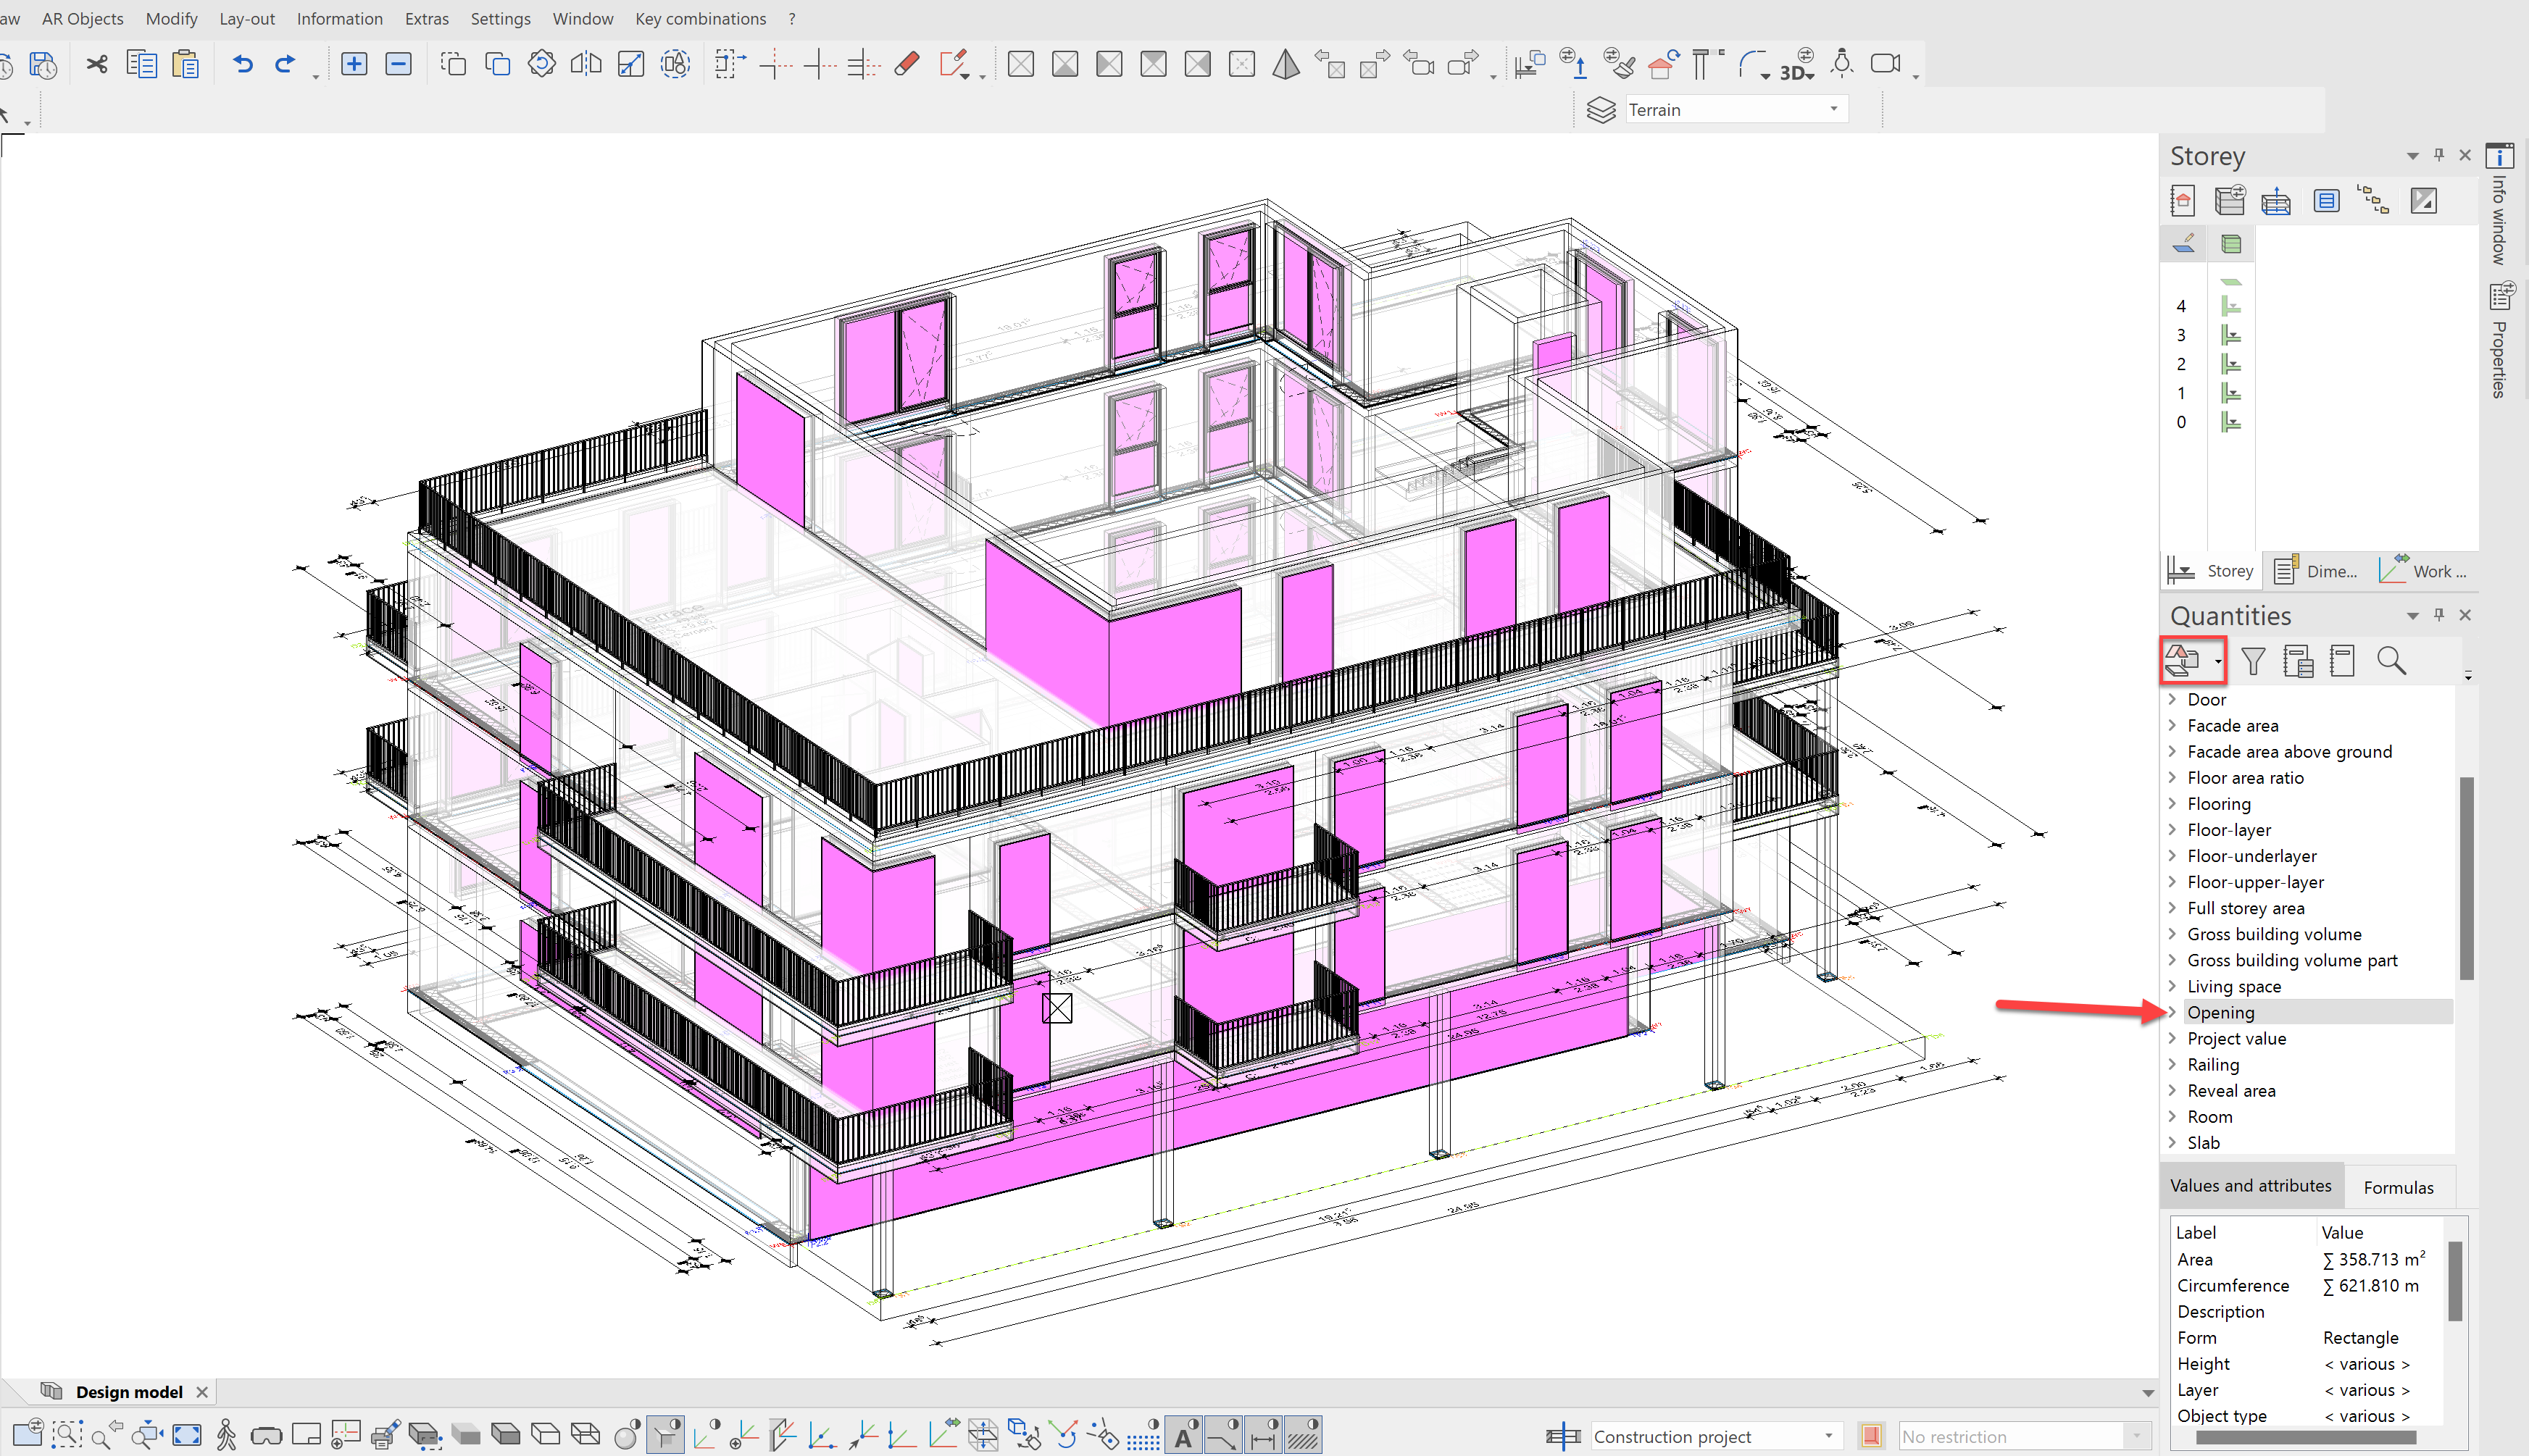This screenshot has width=2529, height=1456.
Task: Expand the Slab tree item
Action: point(2172,1142)
